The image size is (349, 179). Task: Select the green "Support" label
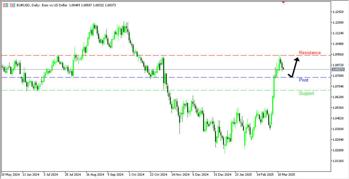click(x=306, y=93)
